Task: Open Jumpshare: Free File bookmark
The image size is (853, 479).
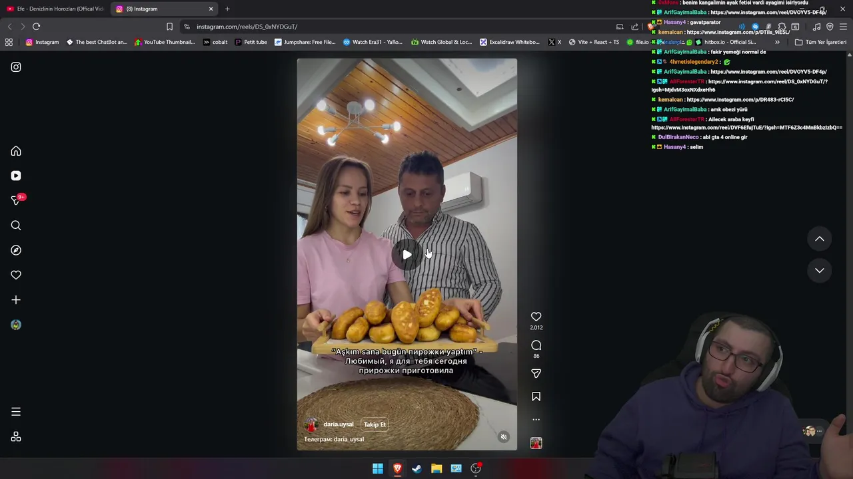Action: click(x=305, y=42)
